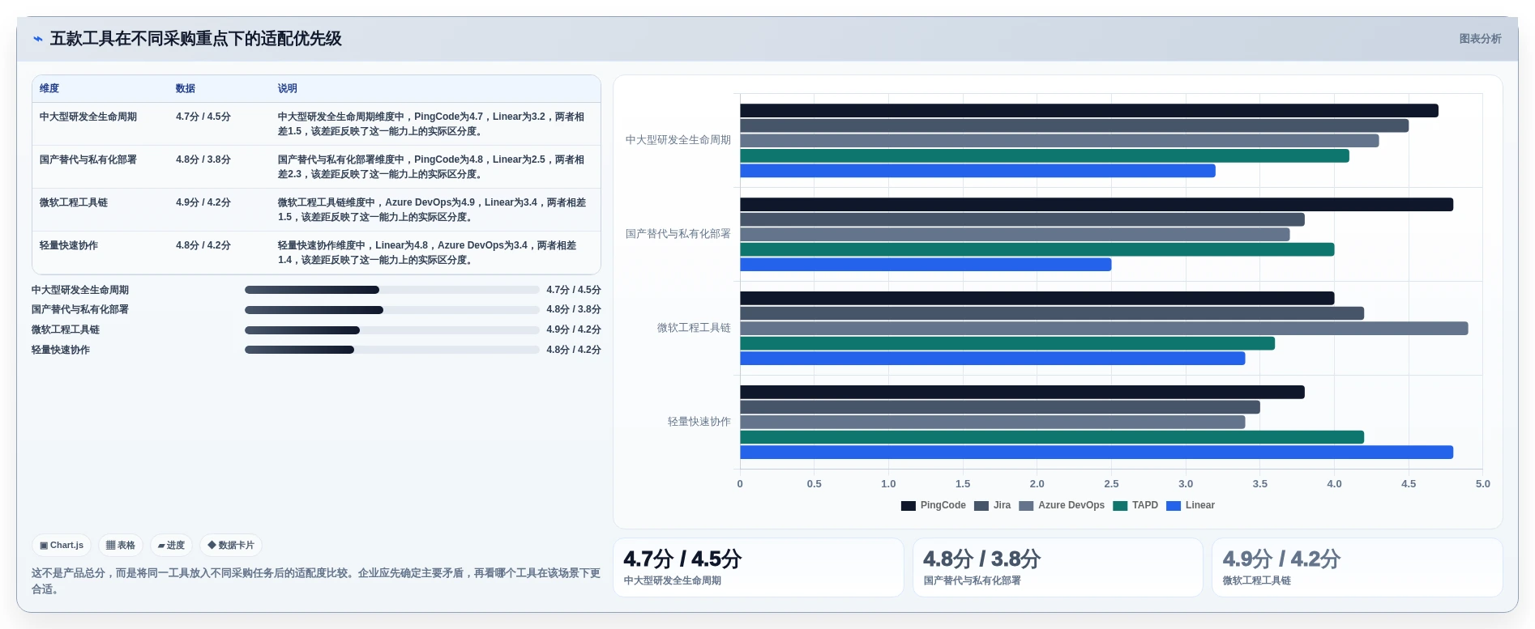1535x629 pixels.
Task: Click TAPD bar in 国产替代与私有化部署 chart group
Action: click(x=1037, y=249)
